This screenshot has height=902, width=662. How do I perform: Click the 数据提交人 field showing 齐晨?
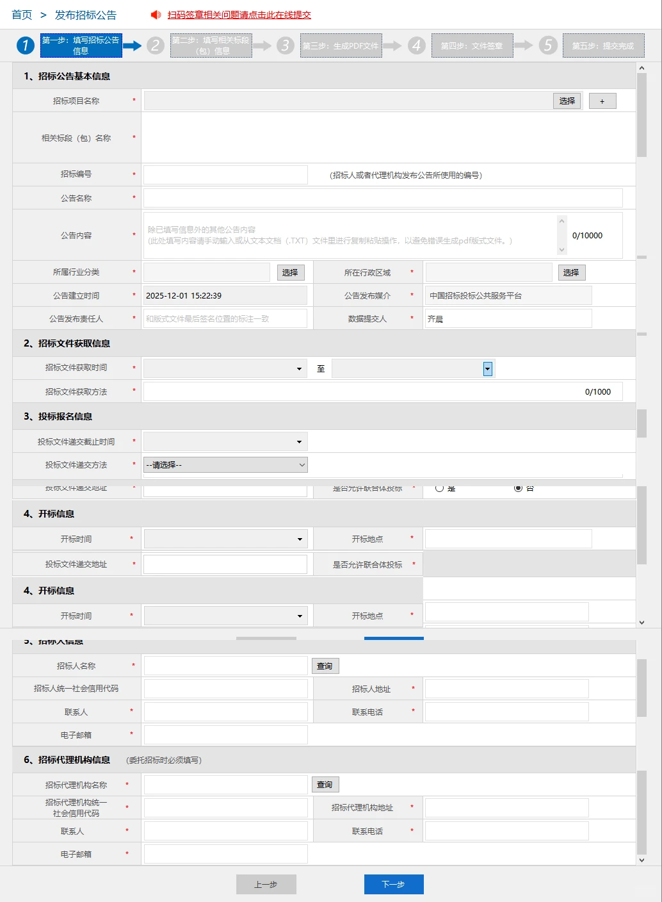coord(508,318)
